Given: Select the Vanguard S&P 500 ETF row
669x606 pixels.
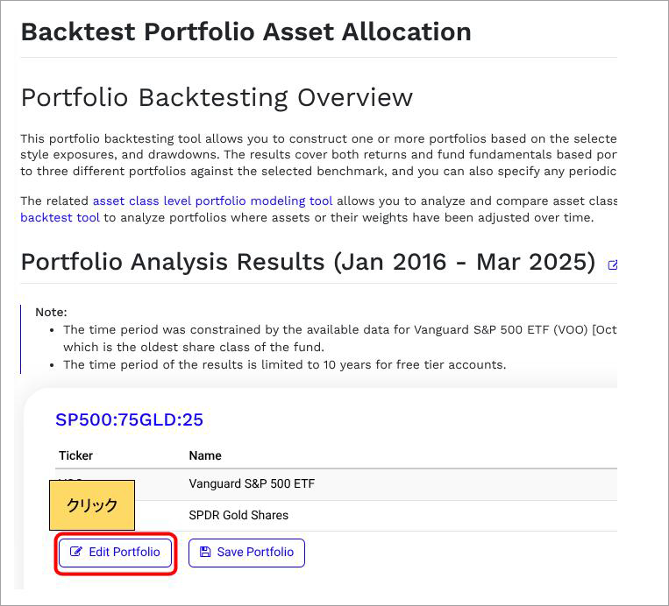Looking at the screenshot, I should (x=252, y=483).
